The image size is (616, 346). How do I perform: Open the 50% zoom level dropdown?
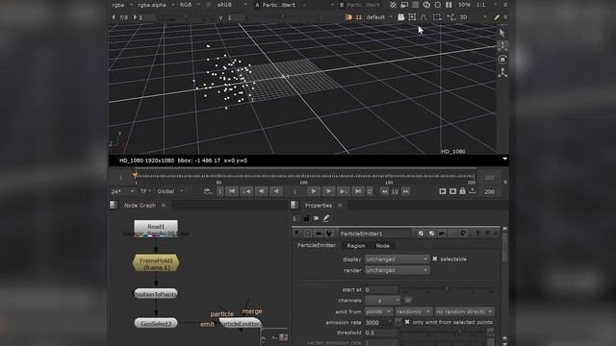click(x=464, y=5)
